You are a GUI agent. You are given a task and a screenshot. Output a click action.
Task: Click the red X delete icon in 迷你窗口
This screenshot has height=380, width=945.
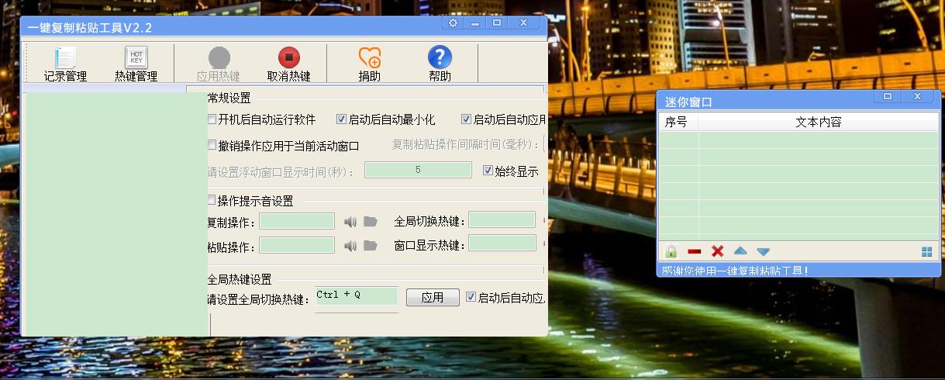tap(718, 251)
